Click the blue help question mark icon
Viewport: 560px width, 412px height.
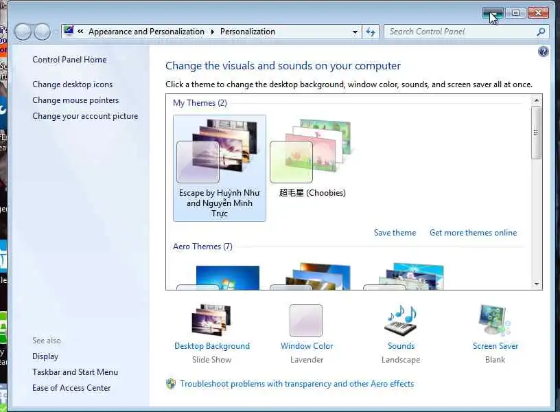coord(544,51)
